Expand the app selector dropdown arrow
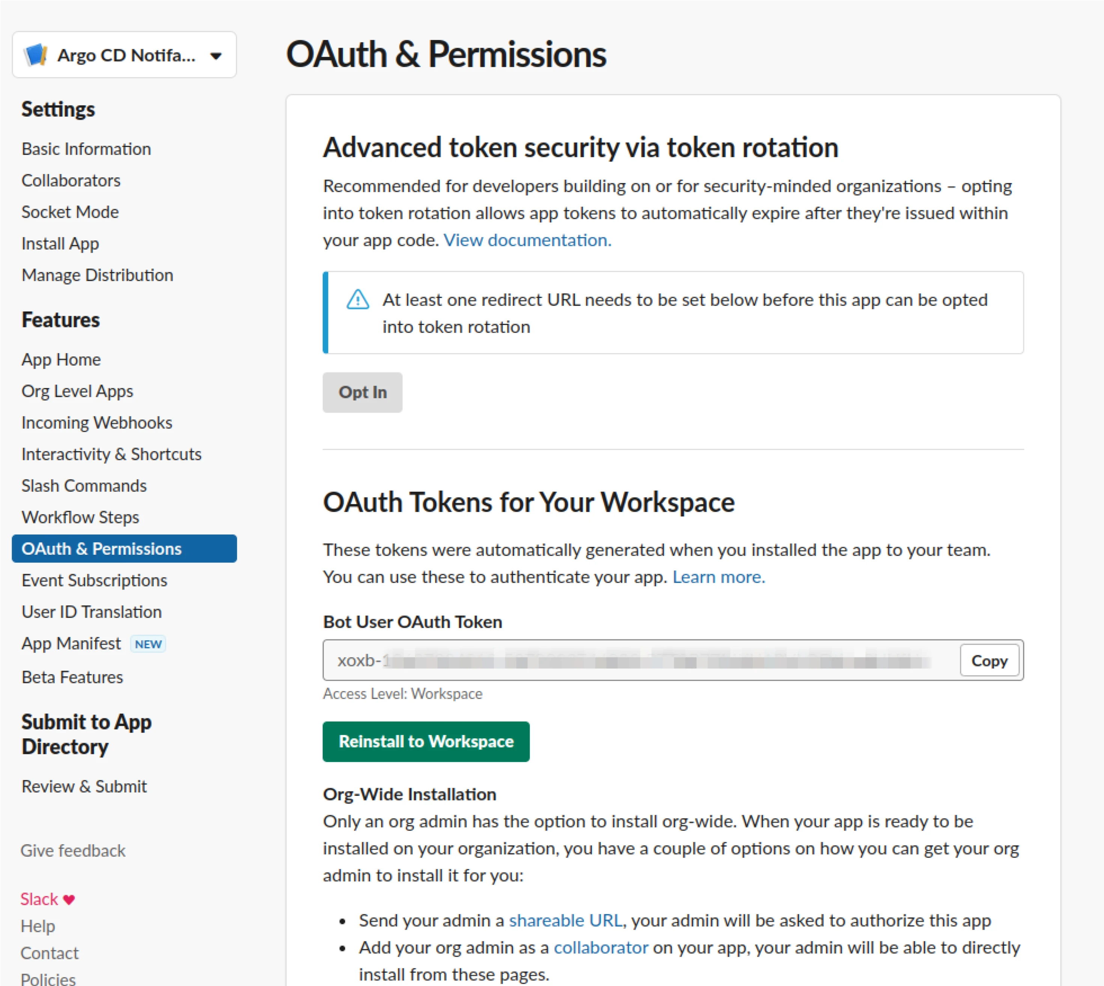1104x986 pixels. (215, 56)
